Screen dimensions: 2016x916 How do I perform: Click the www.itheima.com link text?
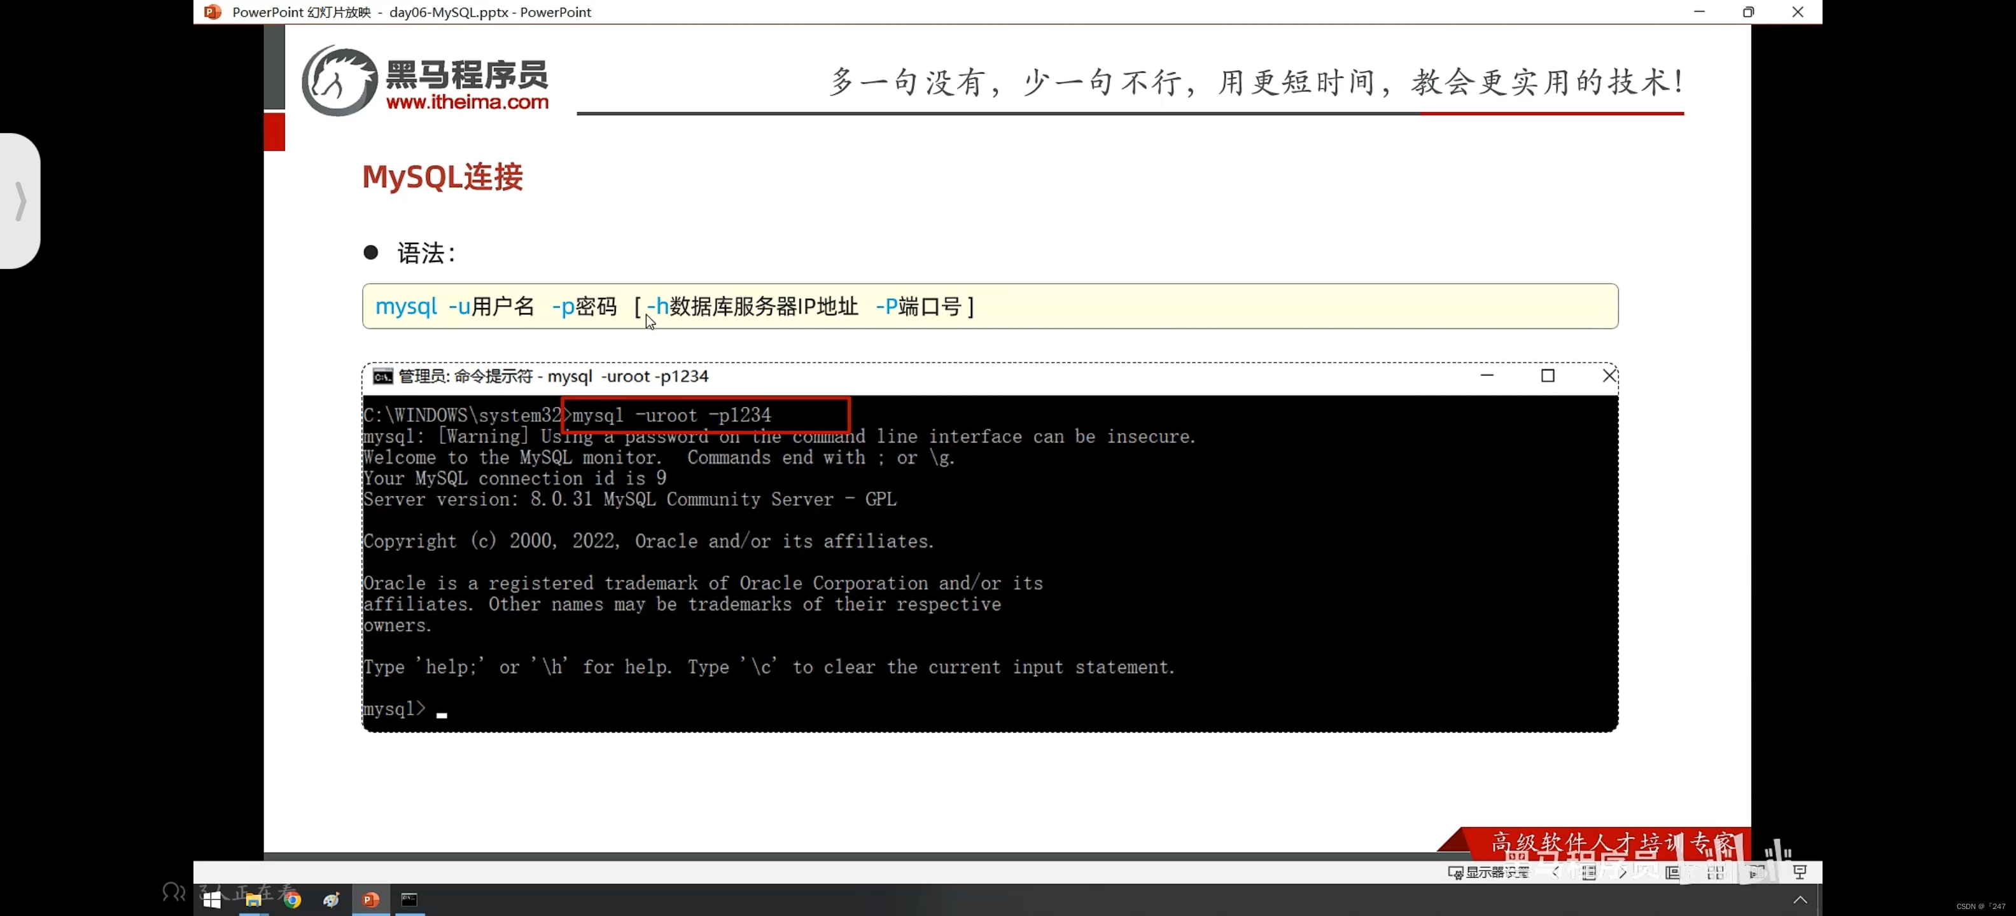point(467,102)
